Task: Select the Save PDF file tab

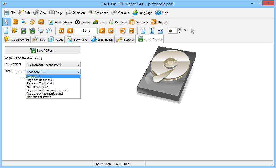Action: pos(150,39)
